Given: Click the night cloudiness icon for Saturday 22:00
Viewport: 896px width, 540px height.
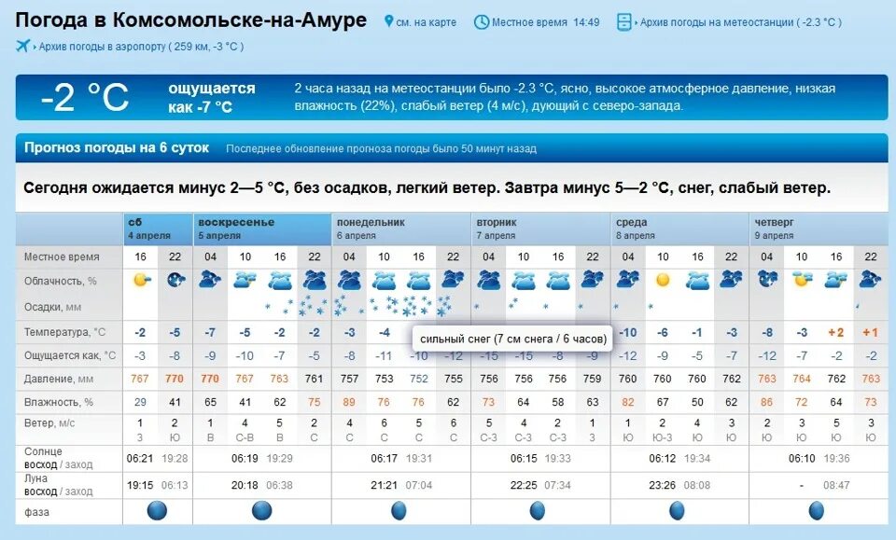Looking at the screenshot, I should (x=175, y=280).
